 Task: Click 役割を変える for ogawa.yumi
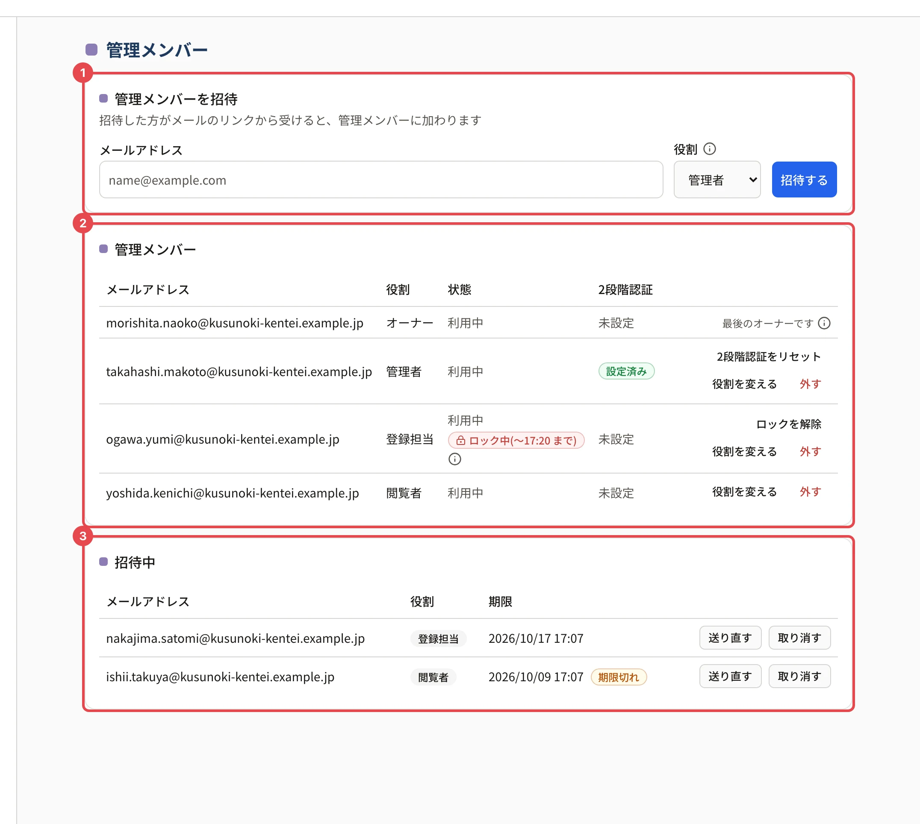(744, 451)
